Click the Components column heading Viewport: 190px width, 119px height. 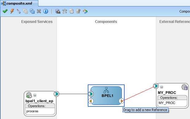point(106,22)
